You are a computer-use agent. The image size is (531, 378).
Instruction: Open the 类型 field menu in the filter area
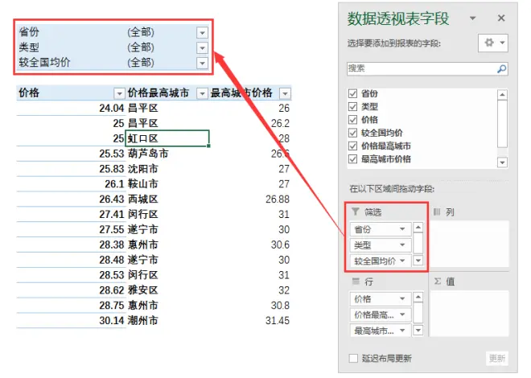click(x=402, y=244)
